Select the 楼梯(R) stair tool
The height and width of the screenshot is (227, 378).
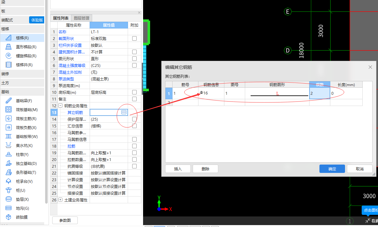pos(22,38)
